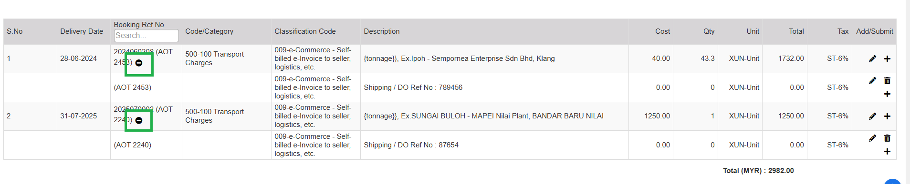Click the Classification Code column header
The image size is (910, 184).
click(305, 31)
